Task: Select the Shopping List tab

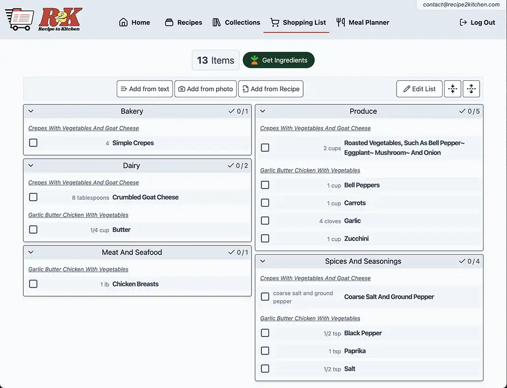Action: (x=298, y=22)
